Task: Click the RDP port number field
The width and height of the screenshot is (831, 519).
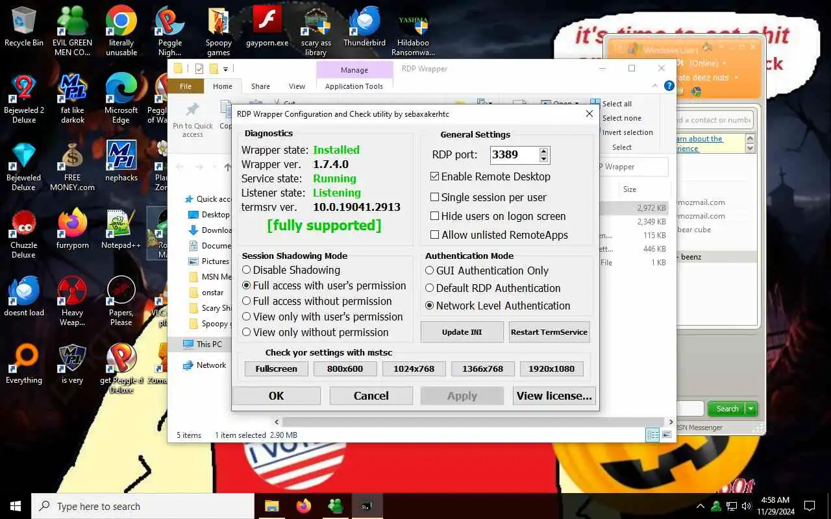Action: point(514,155)
